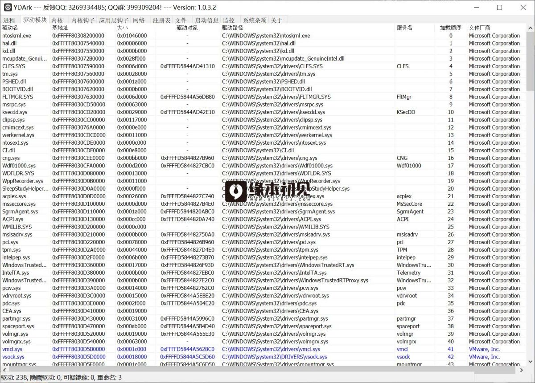The image size is (535, 383).
Task: Switch to the 关于 tab
Action: tap(276, 20)
